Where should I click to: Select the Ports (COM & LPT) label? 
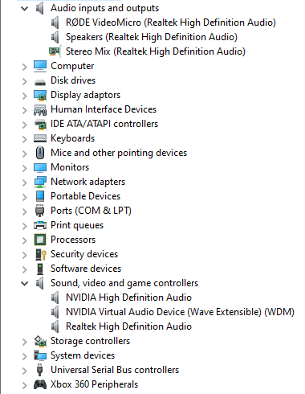coord(91,211)
